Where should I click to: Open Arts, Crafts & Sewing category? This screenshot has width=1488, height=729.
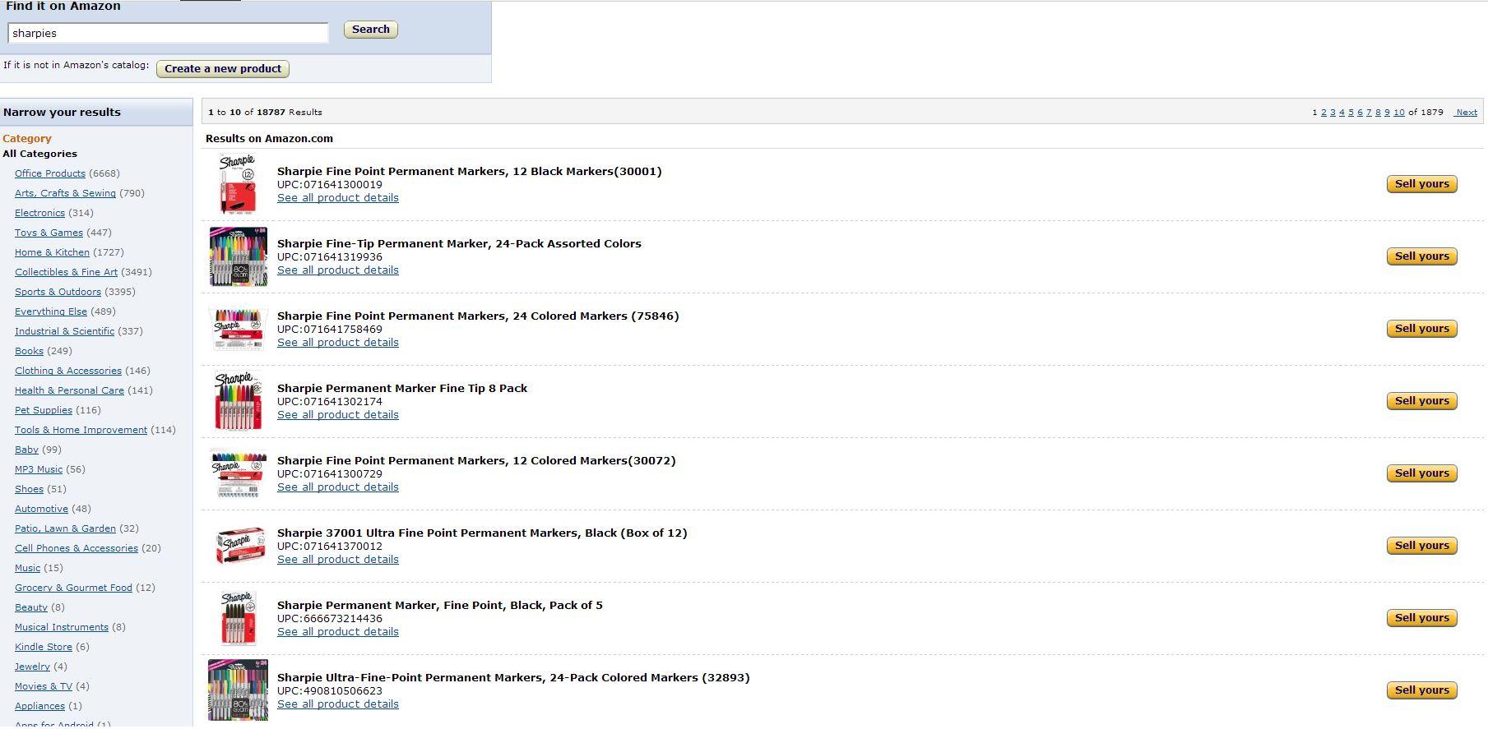[65, 193]
